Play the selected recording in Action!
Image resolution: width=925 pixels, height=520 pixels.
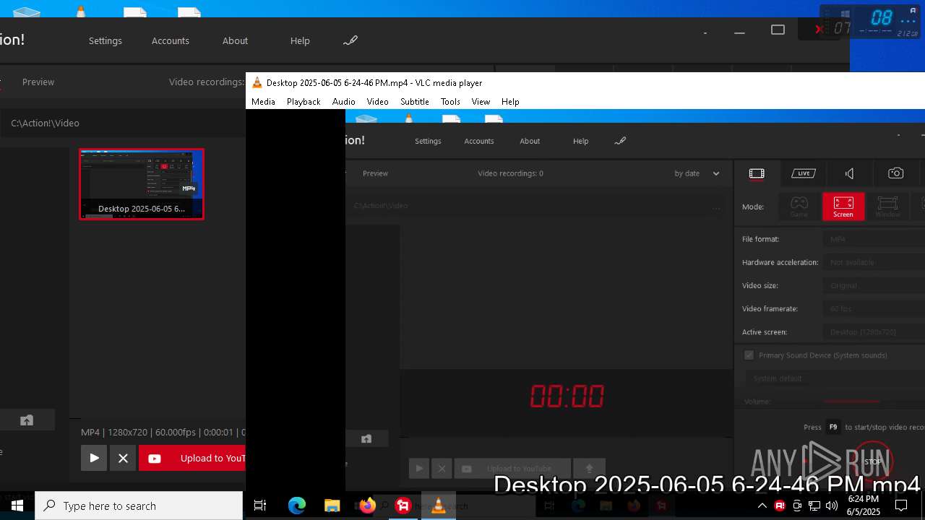click(94, 458)
